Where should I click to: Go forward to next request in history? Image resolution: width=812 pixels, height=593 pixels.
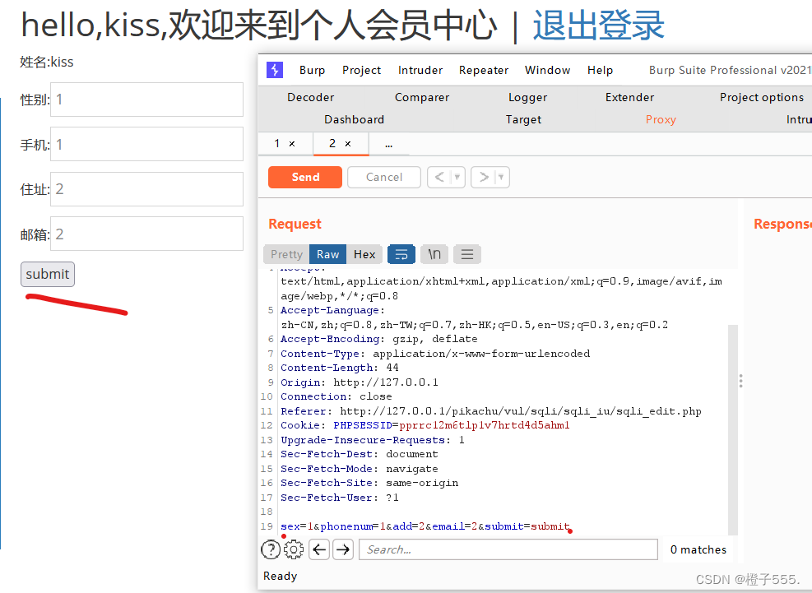[x=483, y=177]
